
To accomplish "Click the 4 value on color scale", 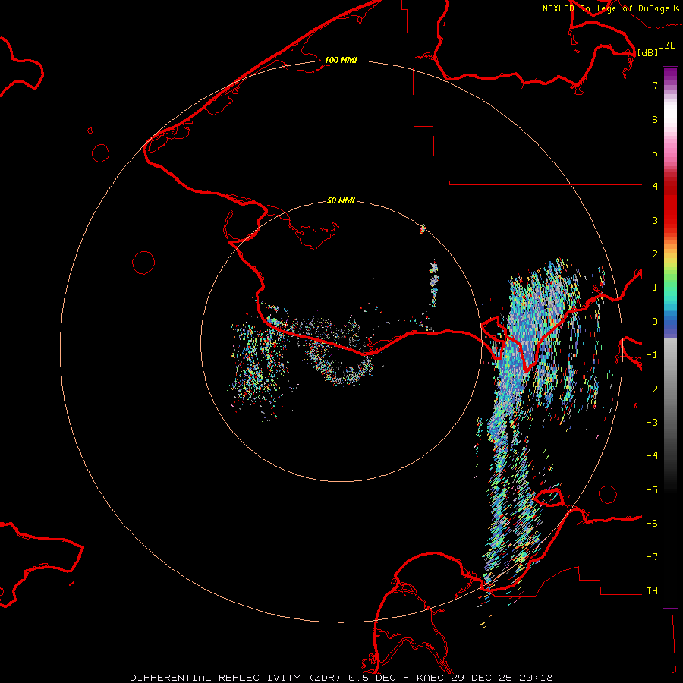I will click(655, 186).
